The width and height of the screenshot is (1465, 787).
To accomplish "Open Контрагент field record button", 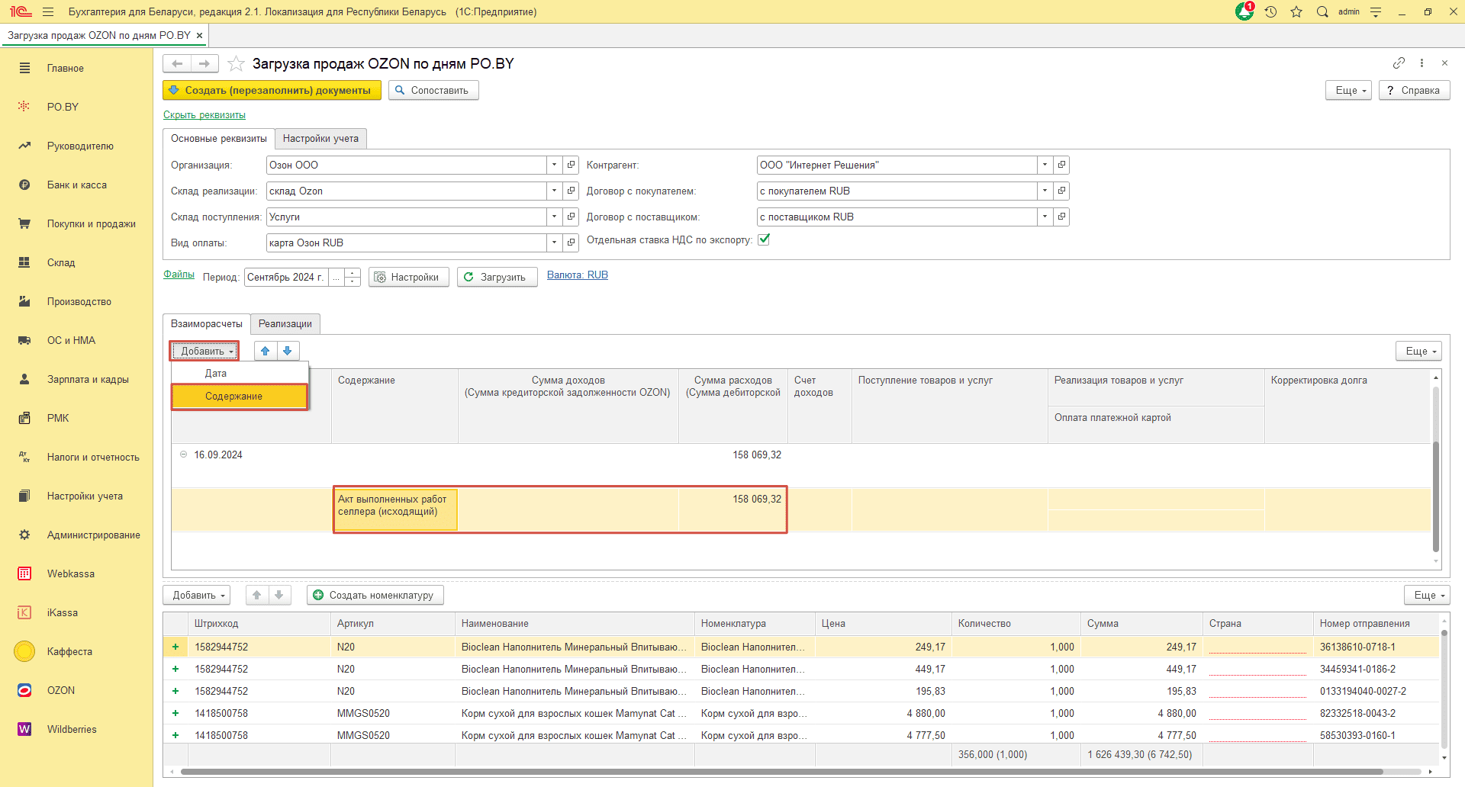I will pos(1061,165).
